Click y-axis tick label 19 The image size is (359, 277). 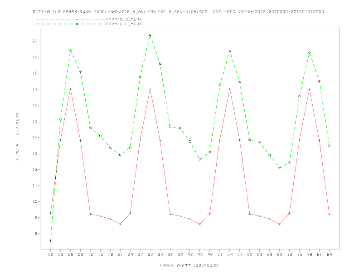[35, 57]
